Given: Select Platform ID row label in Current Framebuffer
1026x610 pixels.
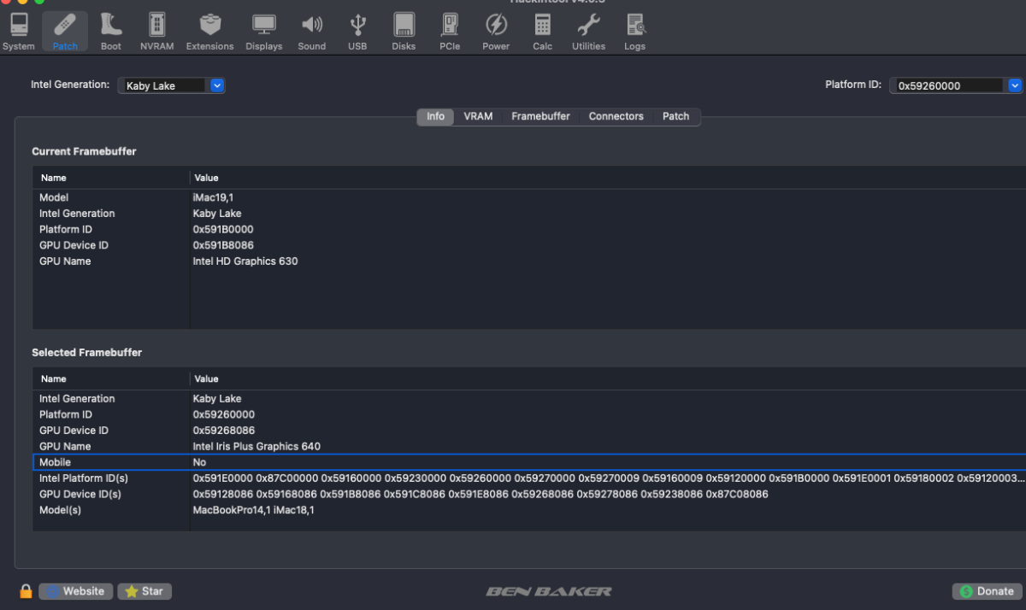Looking at the screenshot, I should (66, 229).
